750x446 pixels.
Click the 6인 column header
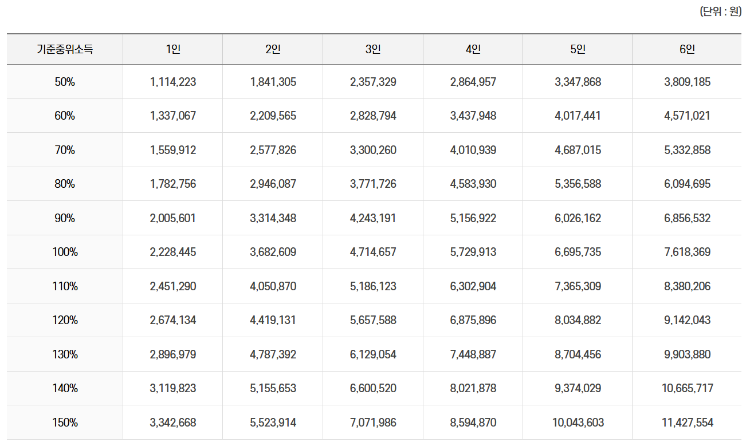[687, 49]
